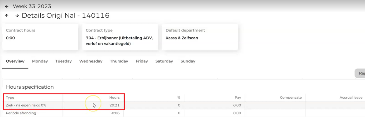Click the up arrow for previous employee

[7, 16]
